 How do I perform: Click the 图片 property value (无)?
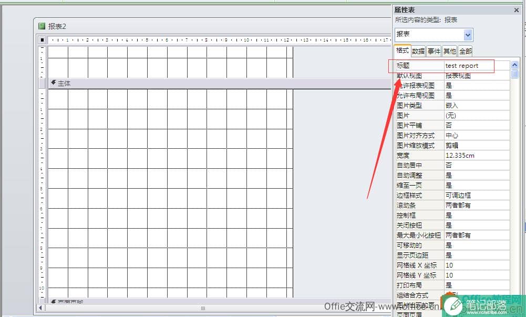pyautogui.click(x=477, y=116)
